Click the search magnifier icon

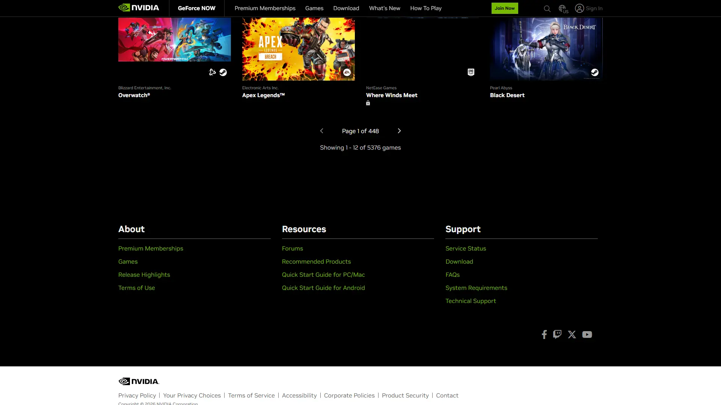(547, 9)
